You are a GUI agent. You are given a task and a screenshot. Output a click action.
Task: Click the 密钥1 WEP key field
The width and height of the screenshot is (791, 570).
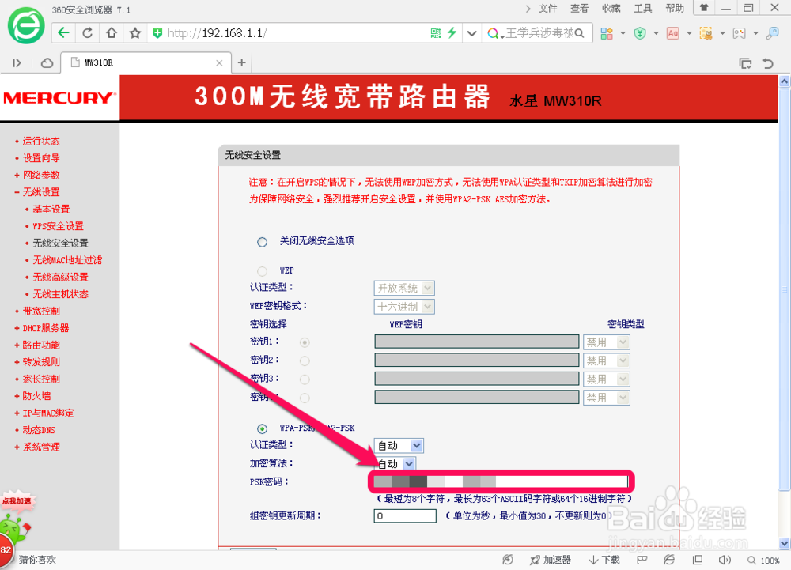click(x=477, y=342)
